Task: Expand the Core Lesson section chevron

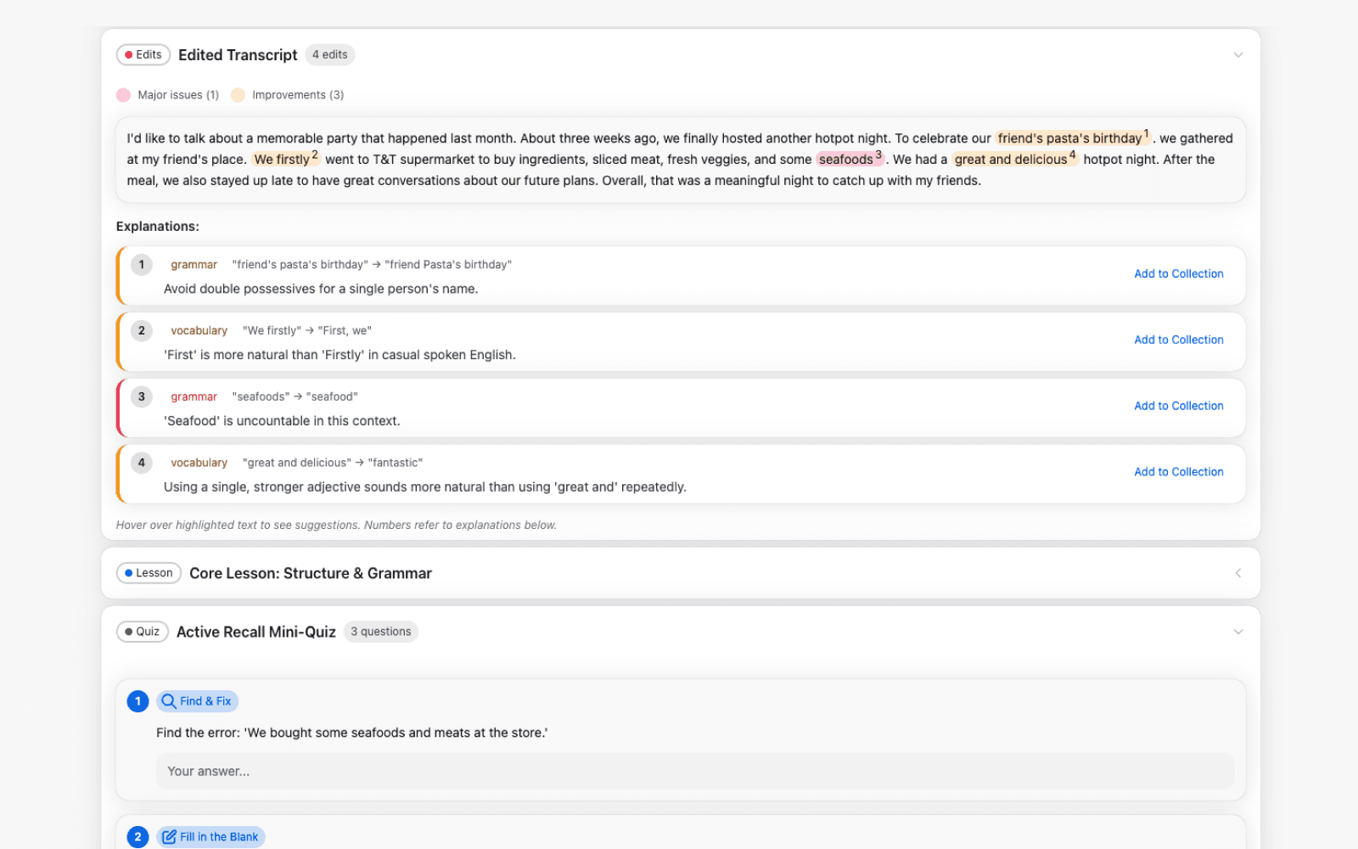Action: [x=1238, y=573]
